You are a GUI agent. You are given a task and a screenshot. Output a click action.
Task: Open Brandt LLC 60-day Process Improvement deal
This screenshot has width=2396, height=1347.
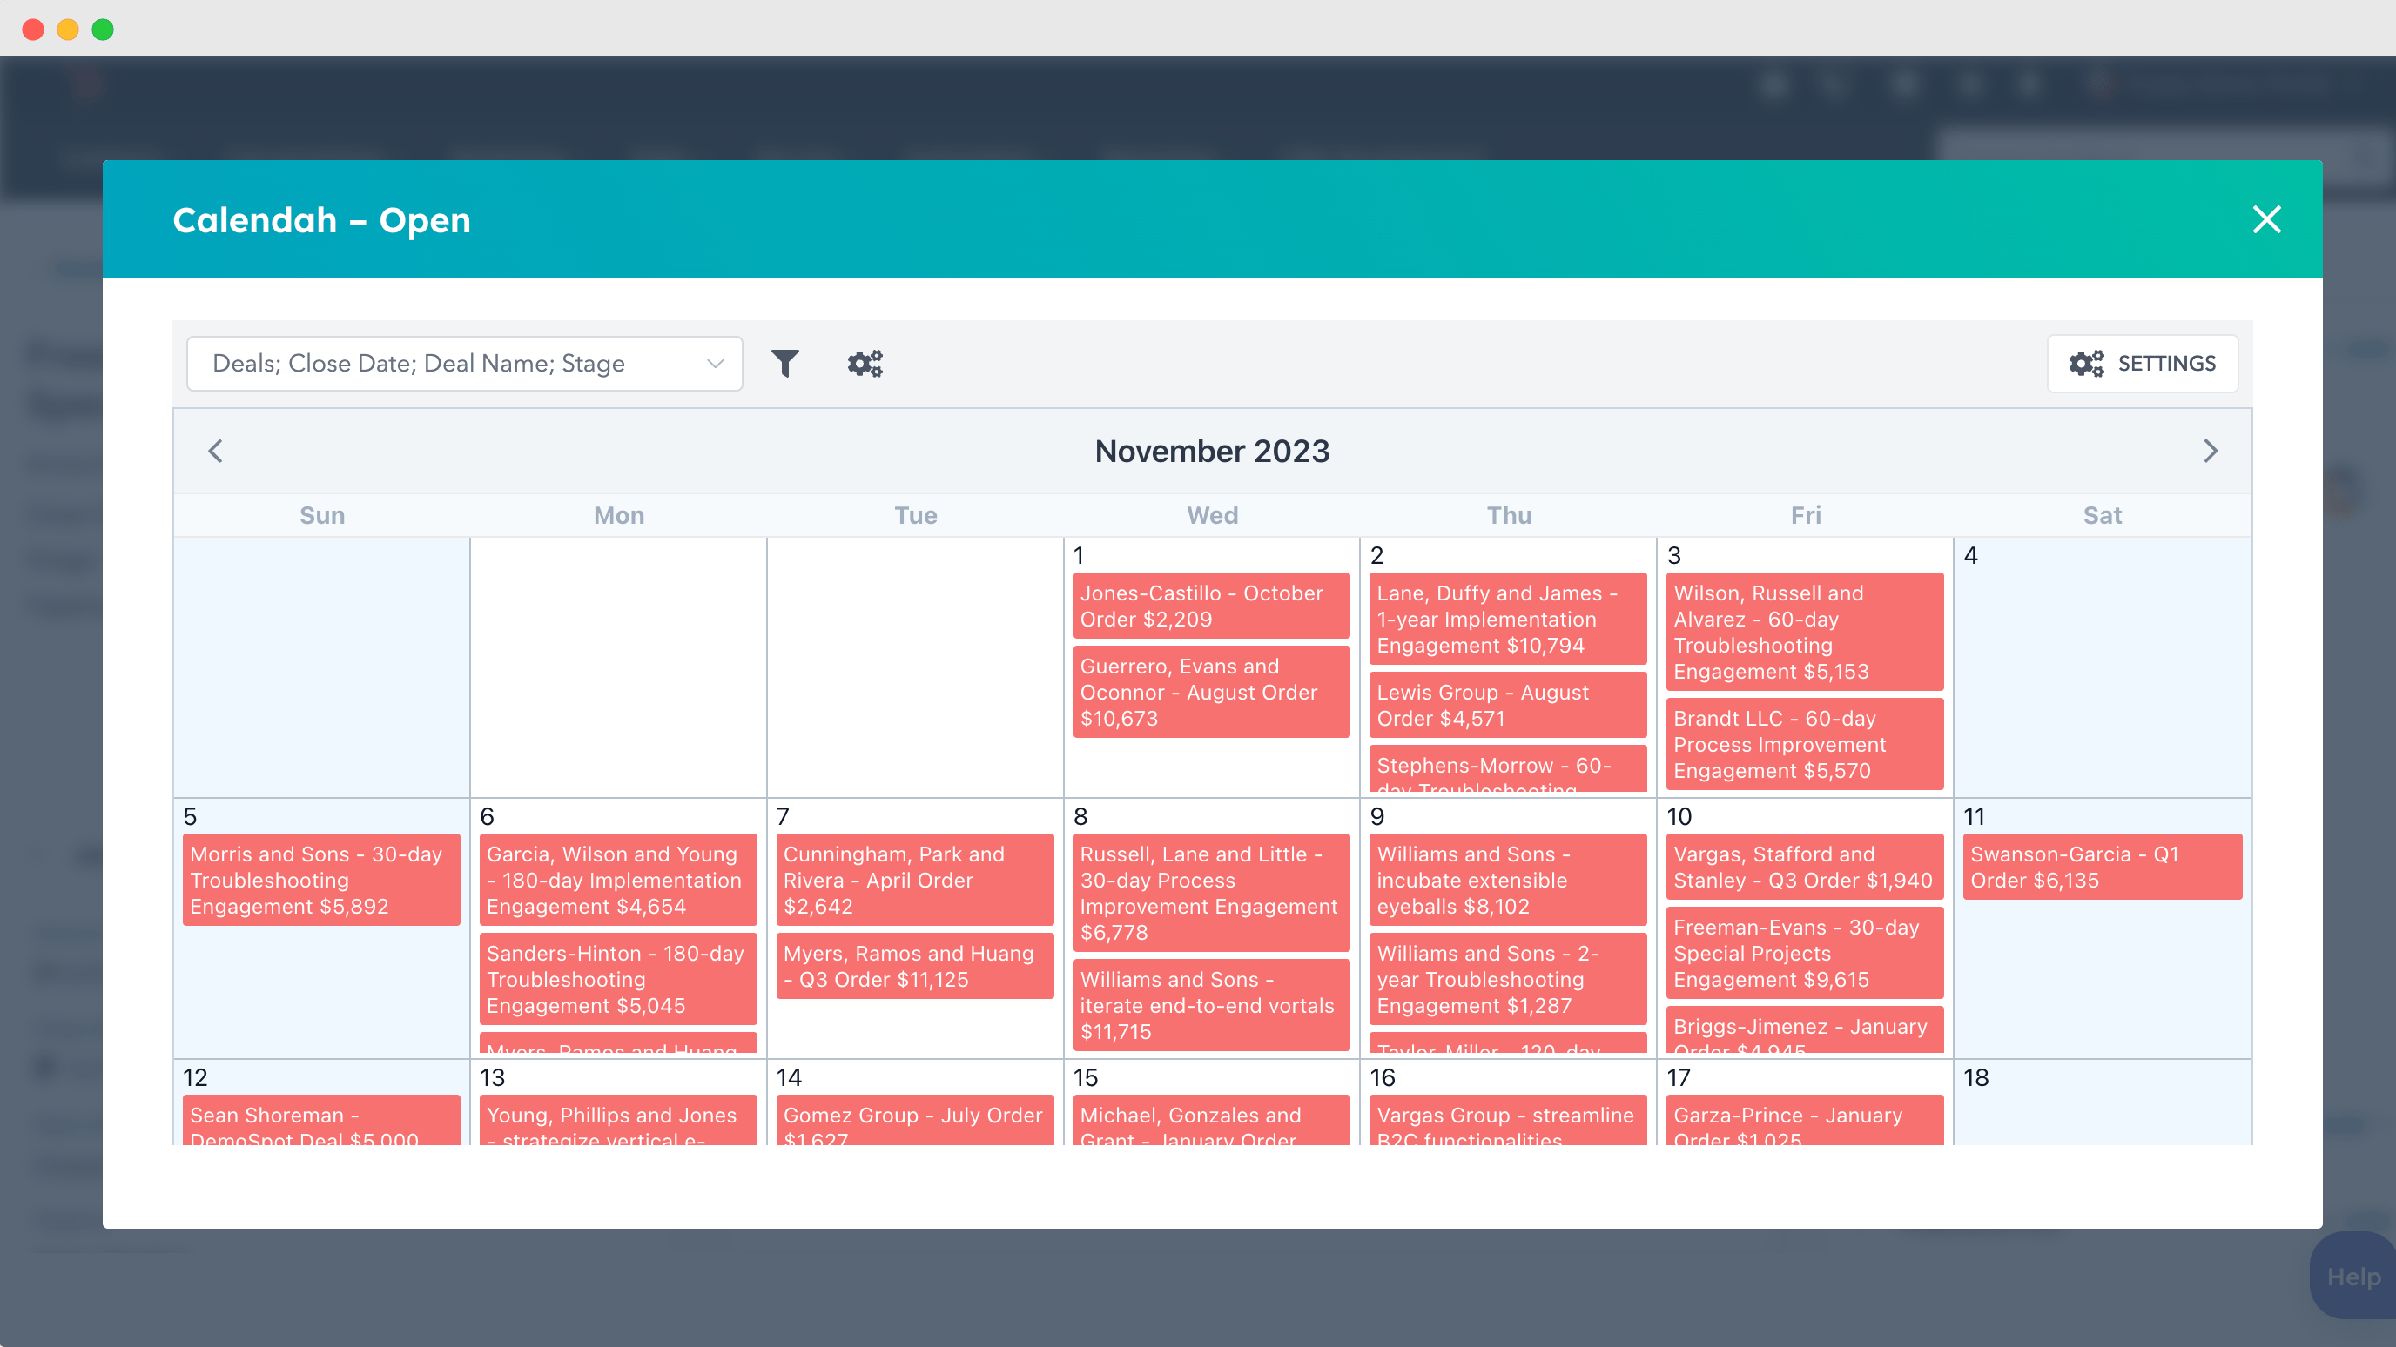click(x=1805, y=745)
